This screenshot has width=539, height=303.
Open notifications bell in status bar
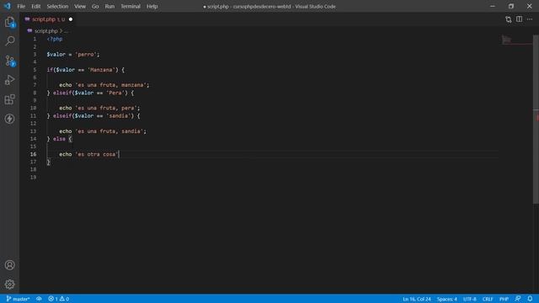(530, 299)
